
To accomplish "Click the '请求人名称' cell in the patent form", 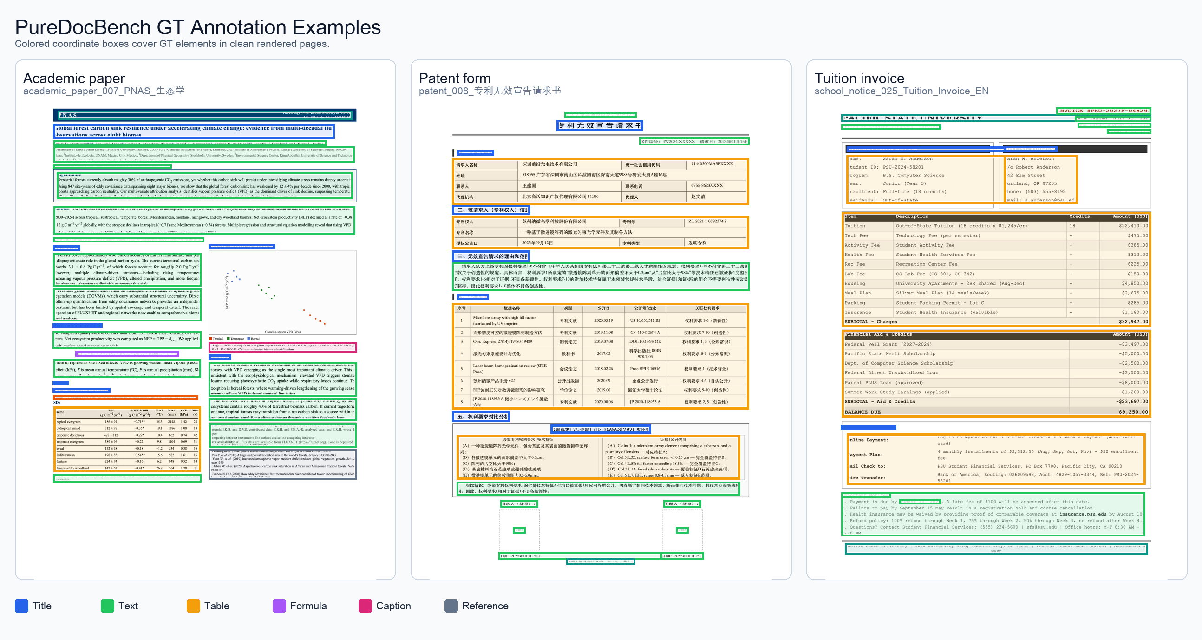I will tap(485, 165).
